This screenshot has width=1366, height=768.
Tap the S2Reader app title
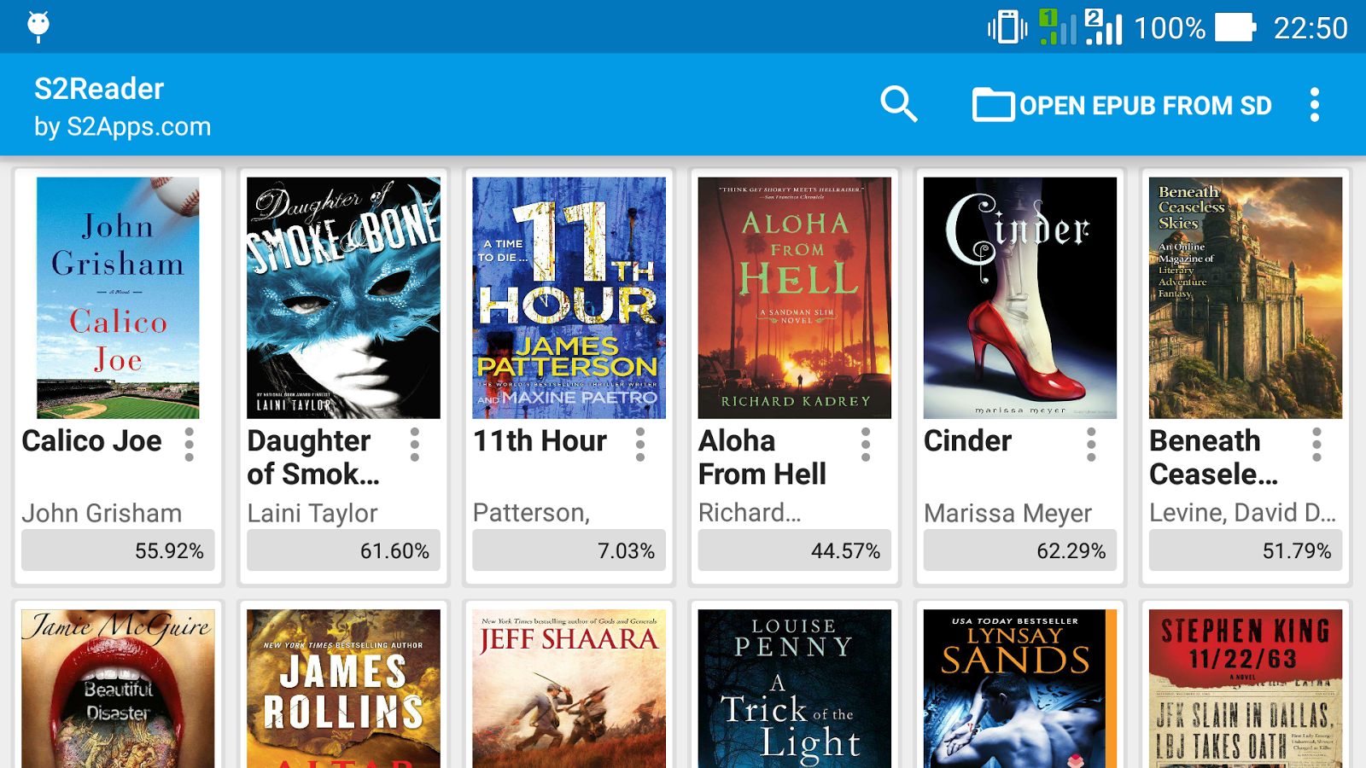(99, 89)
